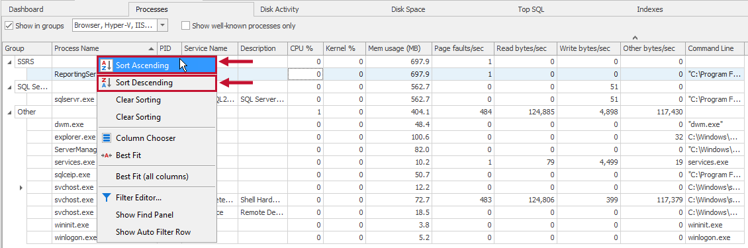Screen dimensions: 748x248
Task: Open the Browser, Hyper-V, IIS groups dropdown
Action: [x=163, y=25]
